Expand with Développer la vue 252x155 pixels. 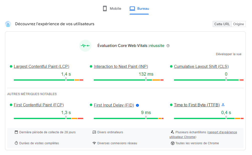point(229,54)
